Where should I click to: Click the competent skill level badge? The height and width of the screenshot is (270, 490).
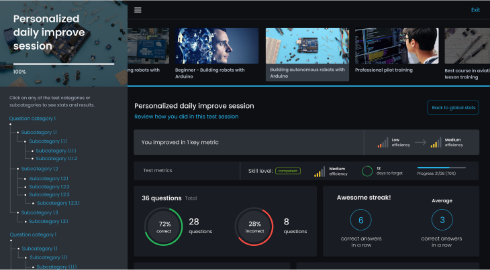click(287, 171)
